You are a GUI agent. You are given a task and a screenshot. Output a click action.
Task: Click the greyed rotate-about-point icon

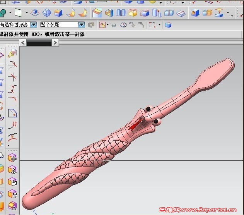[x=132, y=25]
